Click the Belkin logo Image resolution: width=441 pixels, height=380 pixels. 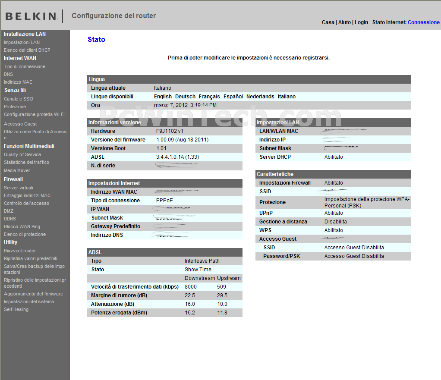31,16
